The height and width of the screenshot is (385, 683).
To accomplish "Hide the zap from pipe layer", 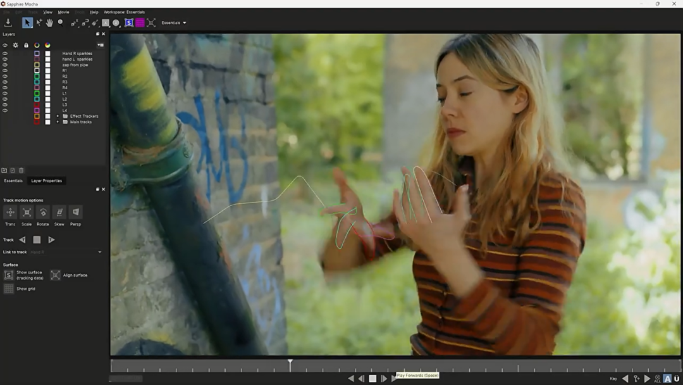I will pyautogui.click(x=5, y=65).
